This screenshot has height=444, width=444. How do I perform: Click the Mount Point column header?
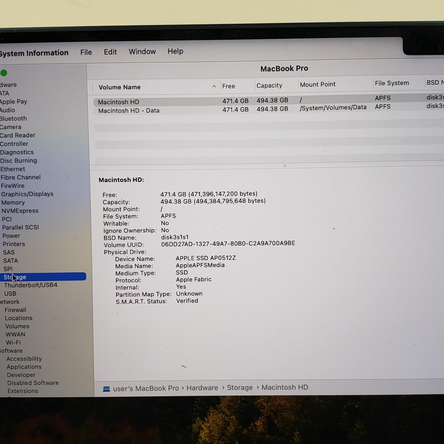(318, 85)
